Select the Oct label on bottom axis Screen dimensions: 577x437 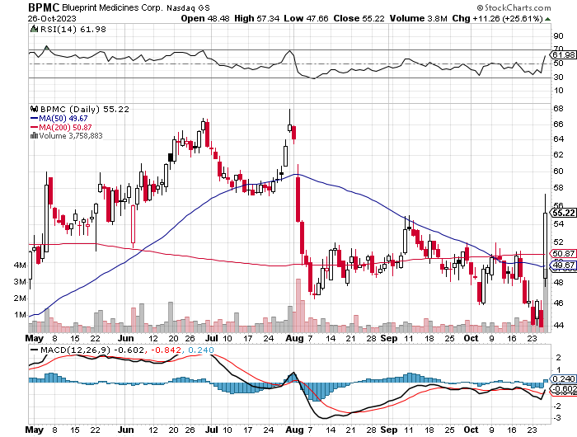(470, 338)
